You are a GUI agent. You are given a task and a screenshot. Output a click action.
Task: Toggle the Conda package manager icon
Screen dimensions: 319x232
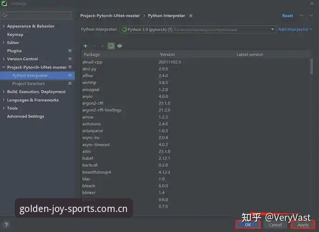(x=111, y=46)
